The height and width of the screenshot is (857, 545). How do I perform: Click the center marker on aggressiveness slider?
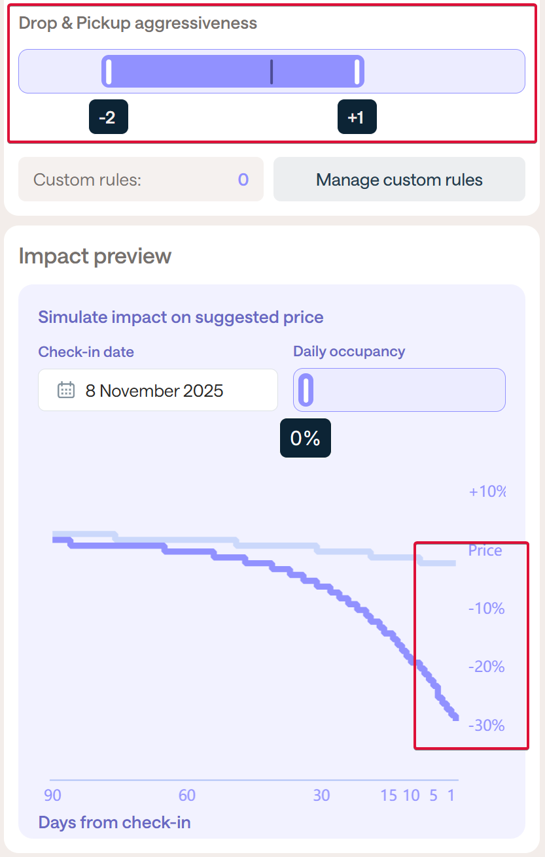(272, 71)
